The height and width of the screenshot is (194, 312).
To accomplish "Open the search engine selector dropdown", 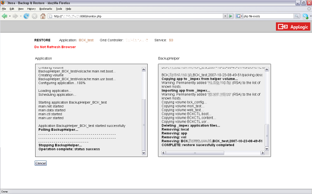I will (x=239, y=16).
